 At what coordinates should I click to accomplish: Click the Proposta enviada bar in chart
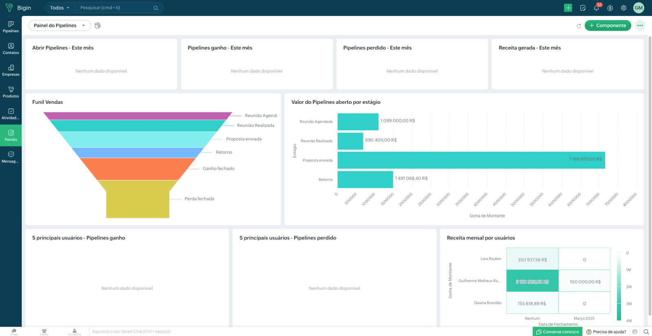pyautogui.click(x=471, y=160)
